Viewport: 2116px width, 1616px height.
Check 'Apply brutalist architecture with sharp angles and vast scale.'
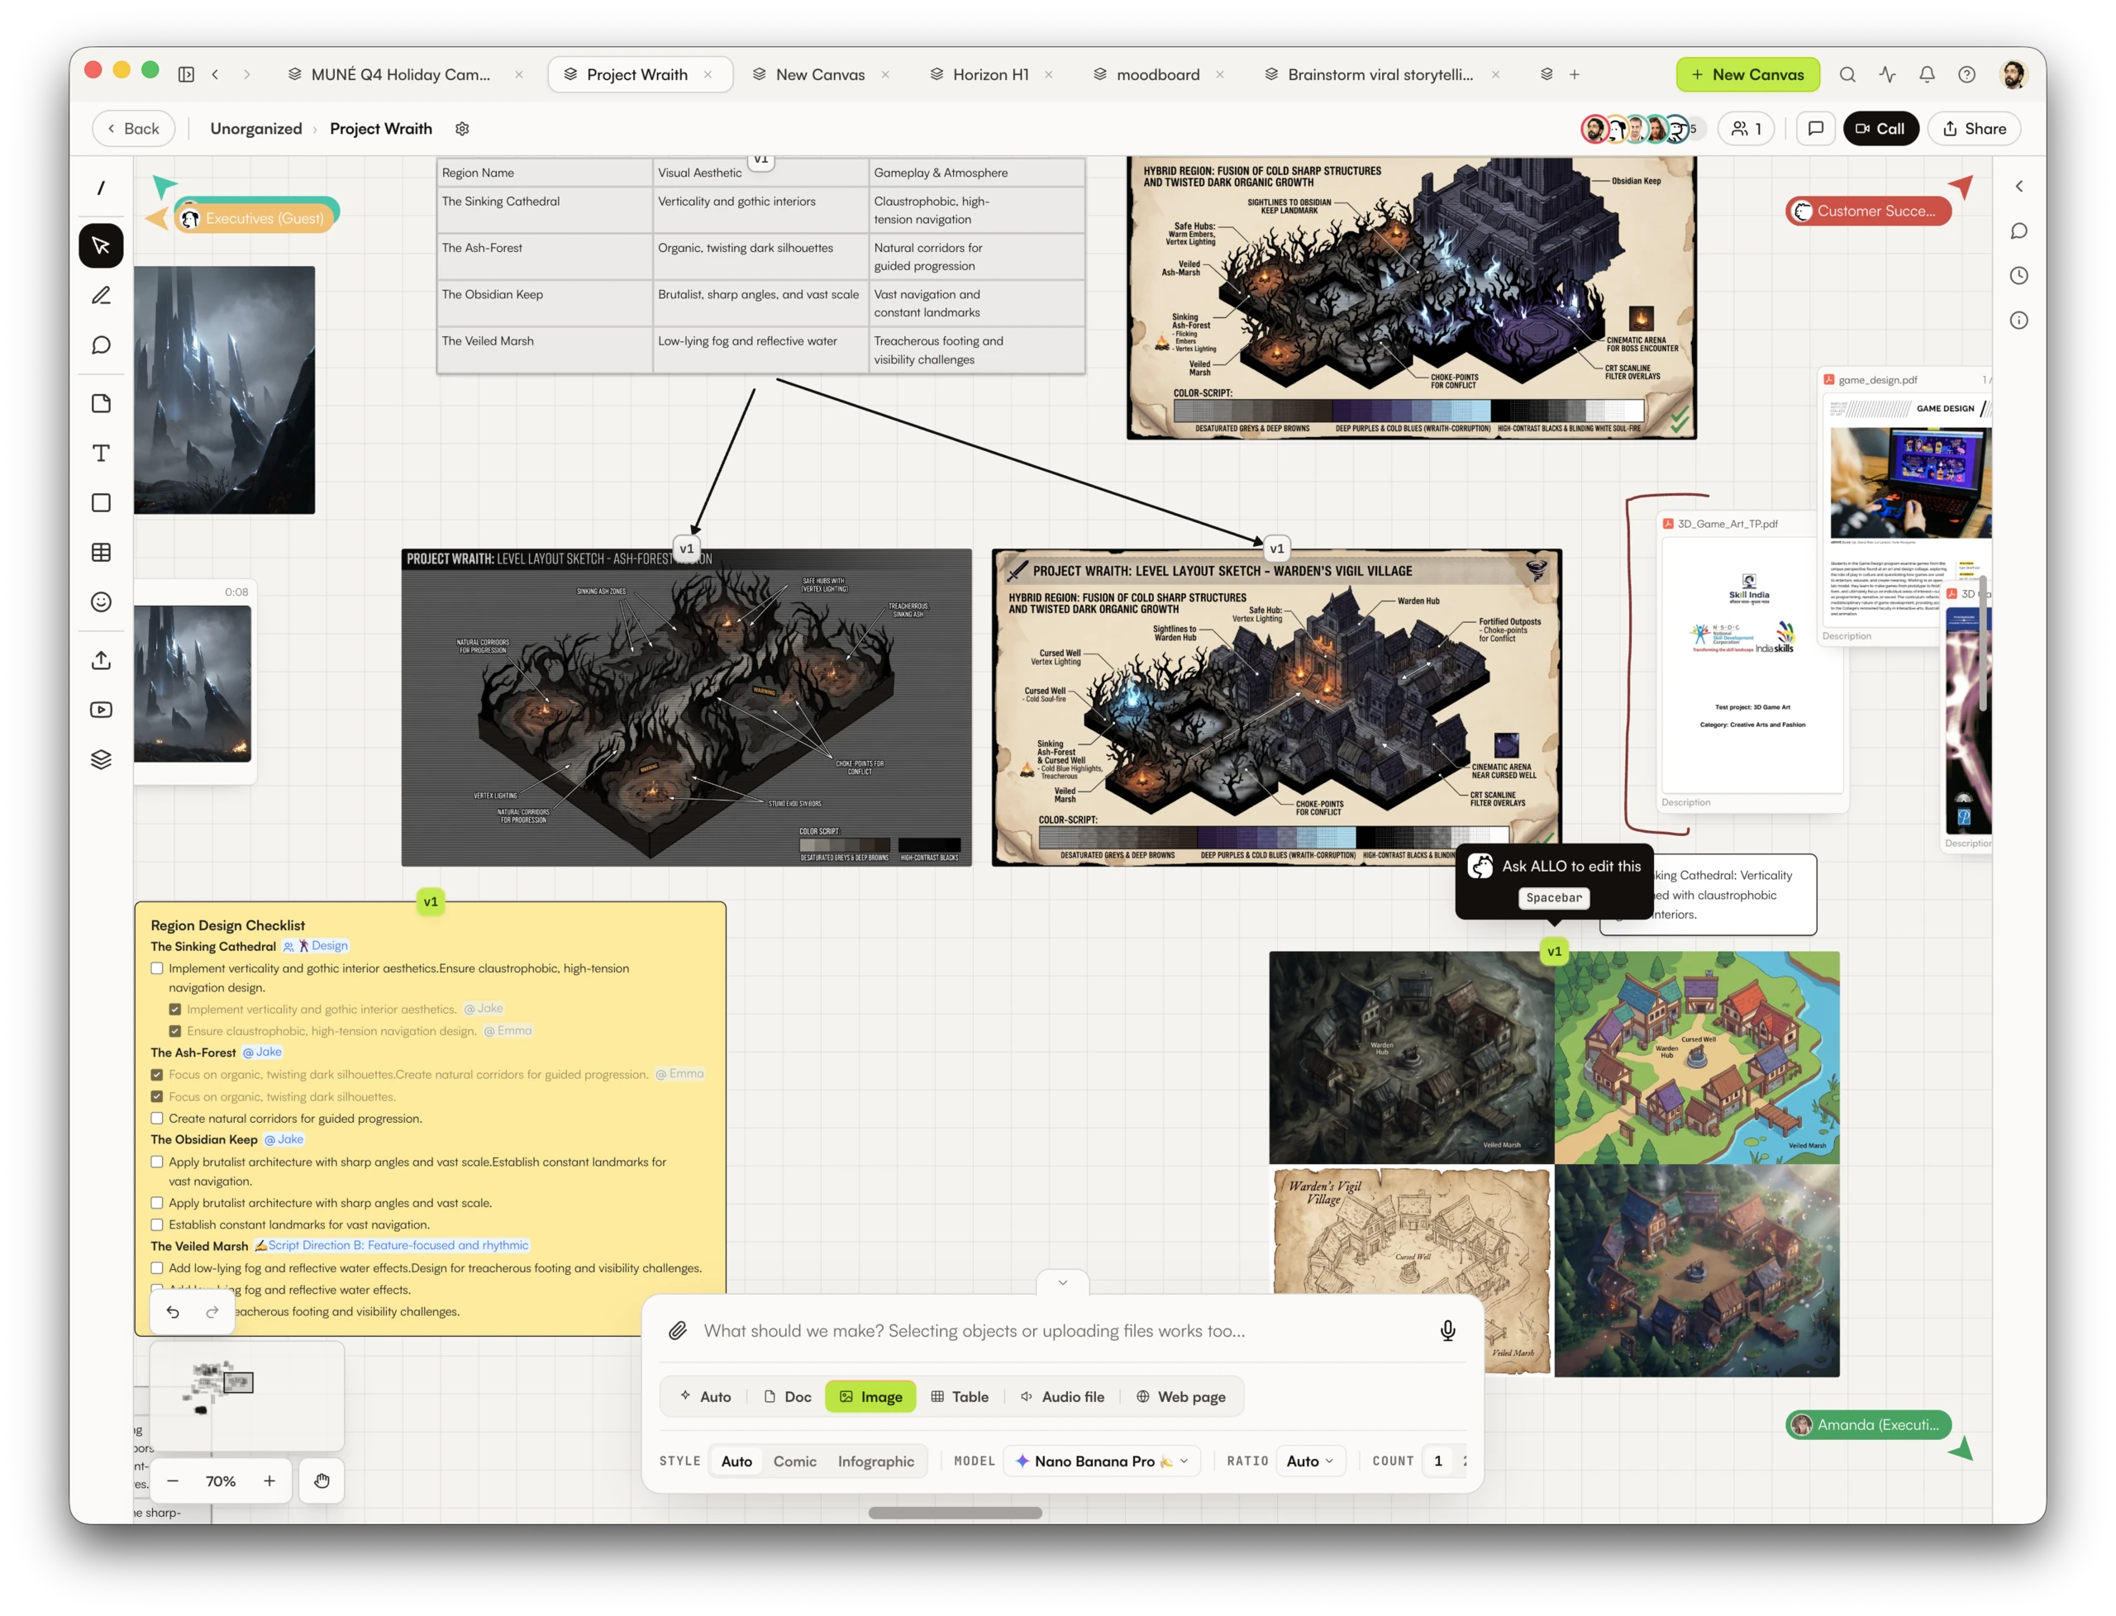pyautogui.click(x=157, y=1204)
